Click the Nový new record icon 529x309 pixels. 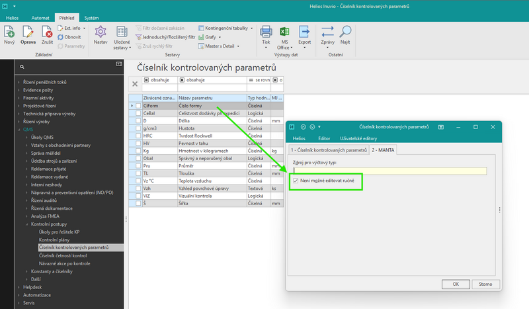point(9,32)
